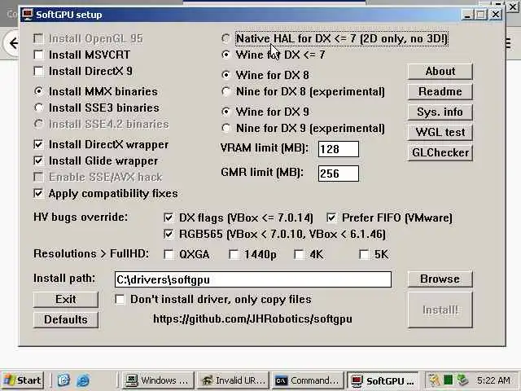Check Don't install driver, only copy files
Viewport: 521px width, 391px height.
point(120,300)
